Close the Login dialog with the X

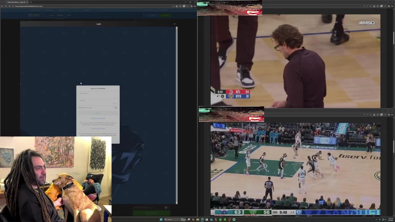click(174, 24)
